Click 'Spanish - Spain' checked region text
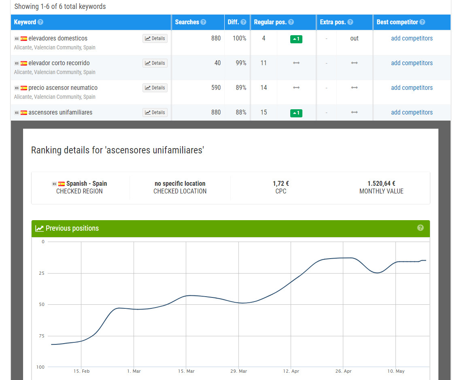This screenshot has width=455, height=380. (87, 183)
